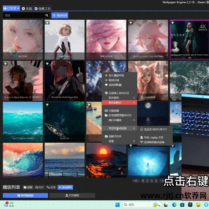Image resolution: width=209 pixels, height=209 pixels.
Task: Open the 已安装 installed tab
Action: coord(11,8)
